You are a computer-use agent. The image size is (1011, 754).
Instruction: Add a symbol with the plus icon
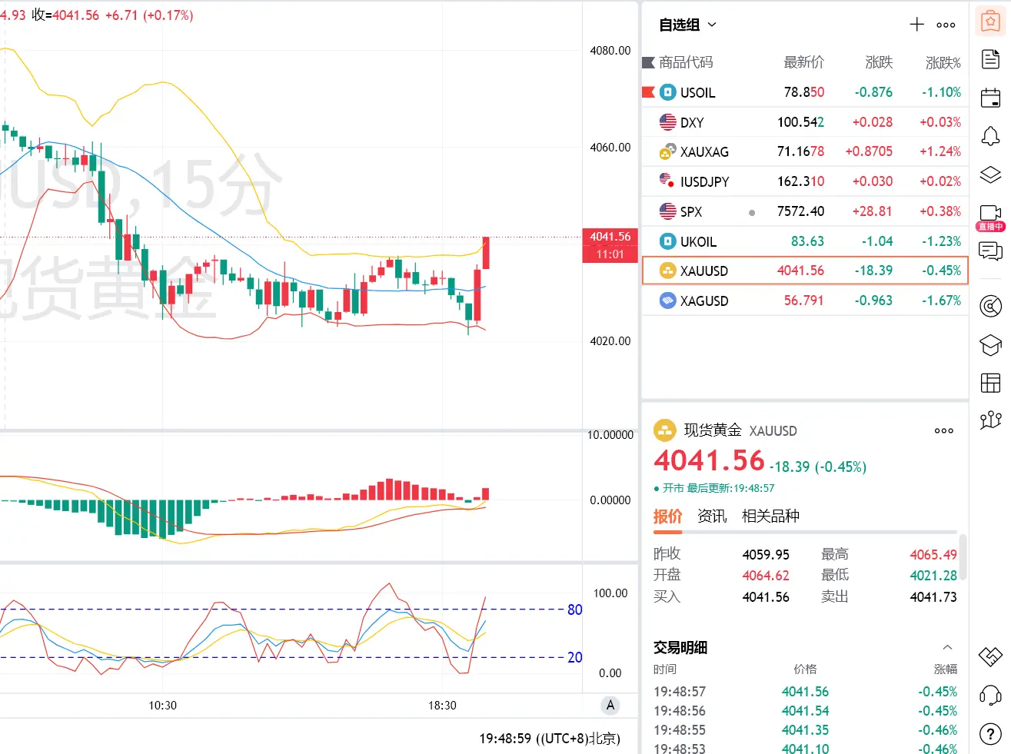click(x=916, y=25)
